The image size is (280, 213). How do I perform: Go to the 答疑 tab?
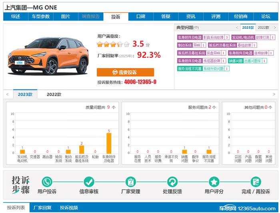(x=166, y=16)
